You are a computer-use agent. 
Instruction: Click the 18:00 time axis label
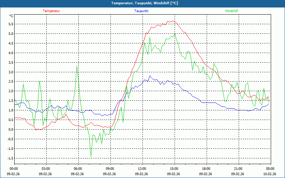click(x=206, y=169)
